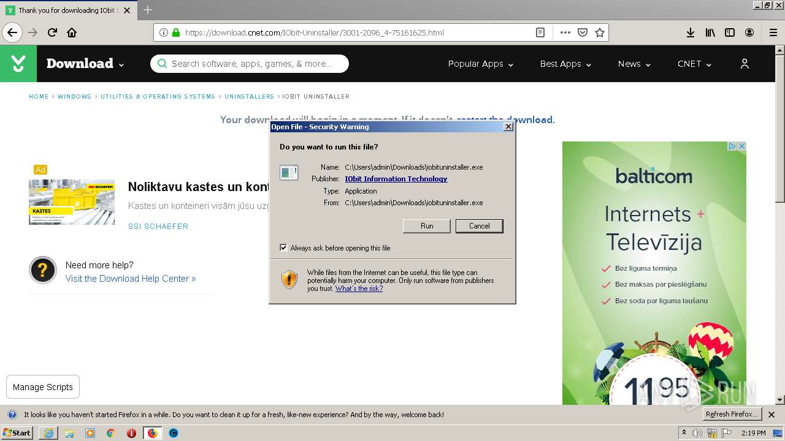Close the AdChoices ad on balticom banner
The image size is (785, 441).
point(741,146)
